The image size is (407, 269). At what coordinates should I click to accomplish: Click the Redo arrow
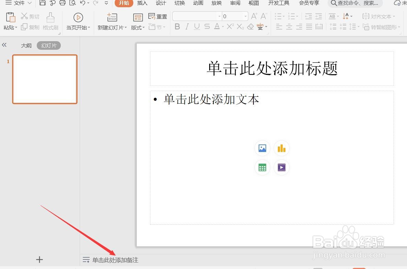coord(95,3)
